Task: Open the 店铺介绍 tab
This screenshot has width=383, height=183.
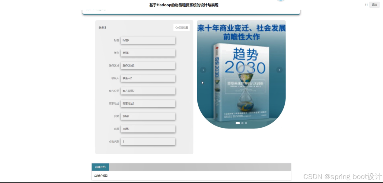Action: [100, 167]
